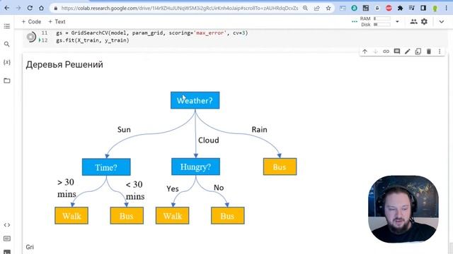Image resolution: width=453 pixels, height=254 pixels.
Task: Delete the cell with trash icon
Action: pos(429,52)
